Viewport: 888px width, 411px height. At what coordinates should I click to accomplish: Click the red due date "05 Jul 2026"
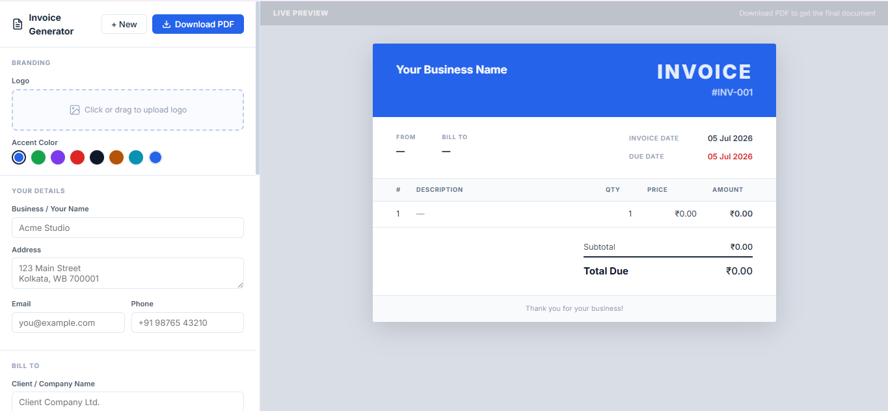pyautogui.click(x=730, y=157)
